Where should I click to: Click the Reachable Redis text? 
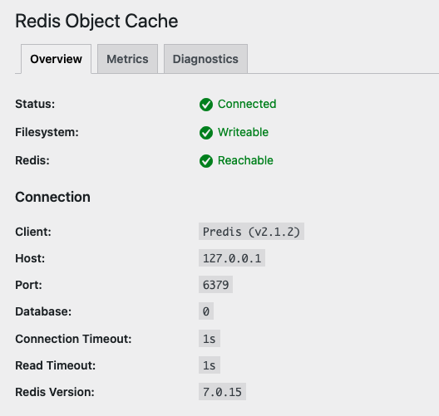click(x=245, y=160)
